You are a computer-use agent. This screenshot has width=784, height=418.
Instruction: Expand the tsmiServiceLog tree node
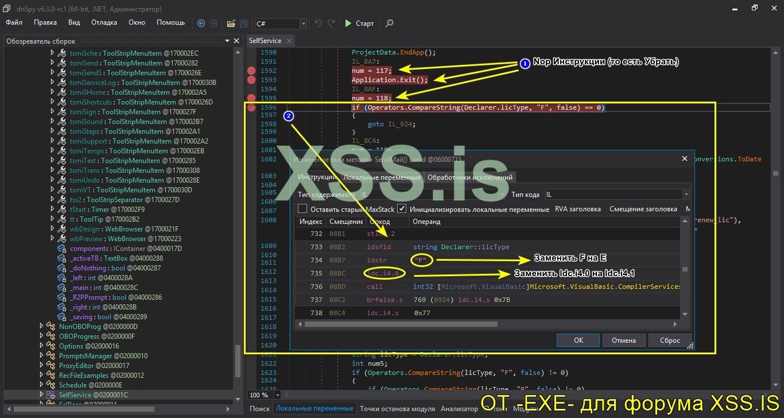pyautogui.click(x=52, y=83)
